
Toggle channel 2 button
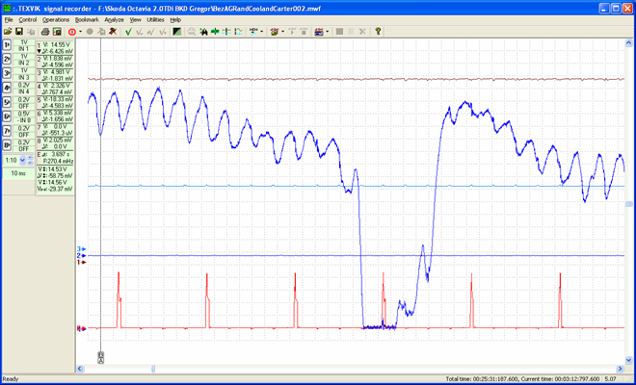(x=7, y=60)
